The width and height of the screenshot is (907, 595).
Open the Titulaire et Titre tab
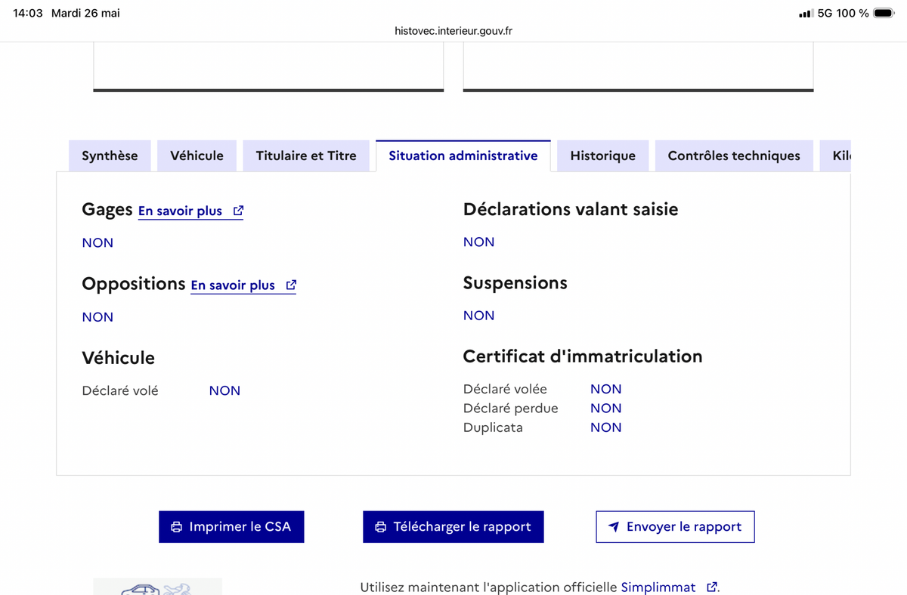coord(306,156)
